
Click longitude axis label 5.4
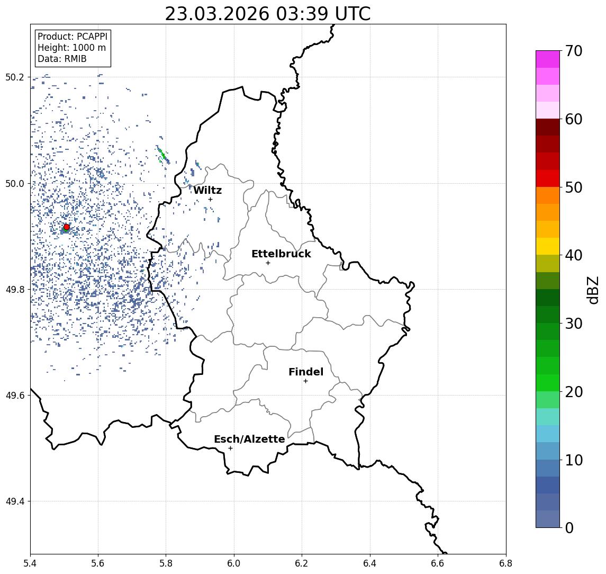point(30,563)
